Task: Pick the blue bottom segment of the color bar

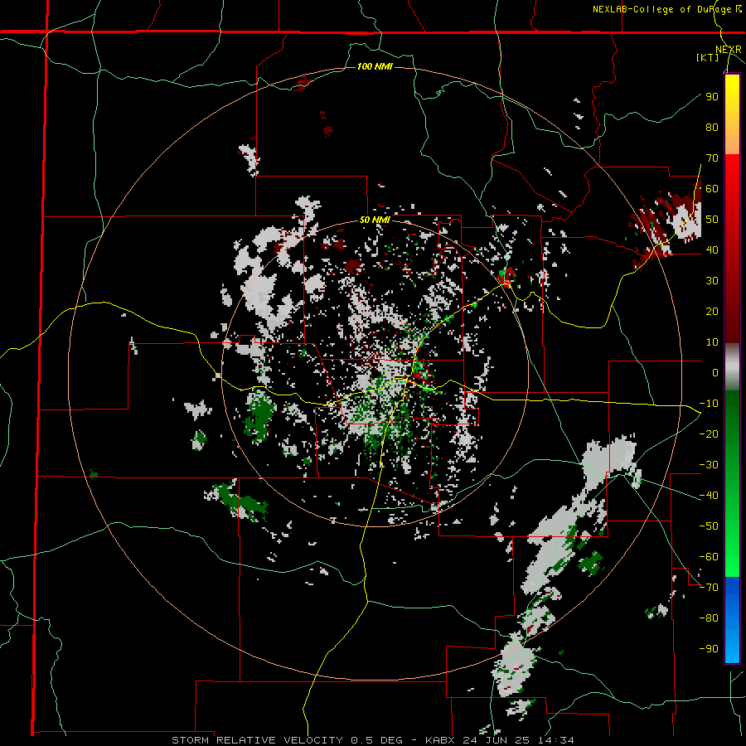Action: click(732, 620)
